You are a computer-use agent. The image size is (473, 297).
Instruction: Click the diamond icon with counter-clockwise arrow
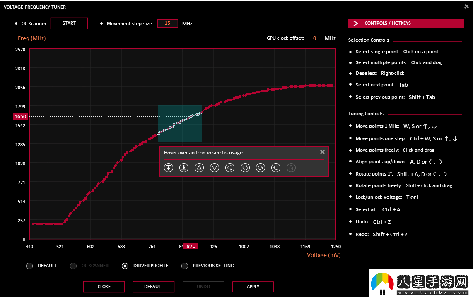click(x=245, y=168)
